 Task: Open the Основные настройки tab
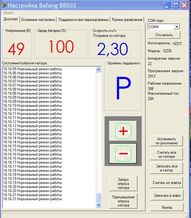click(x=38, y=20)
